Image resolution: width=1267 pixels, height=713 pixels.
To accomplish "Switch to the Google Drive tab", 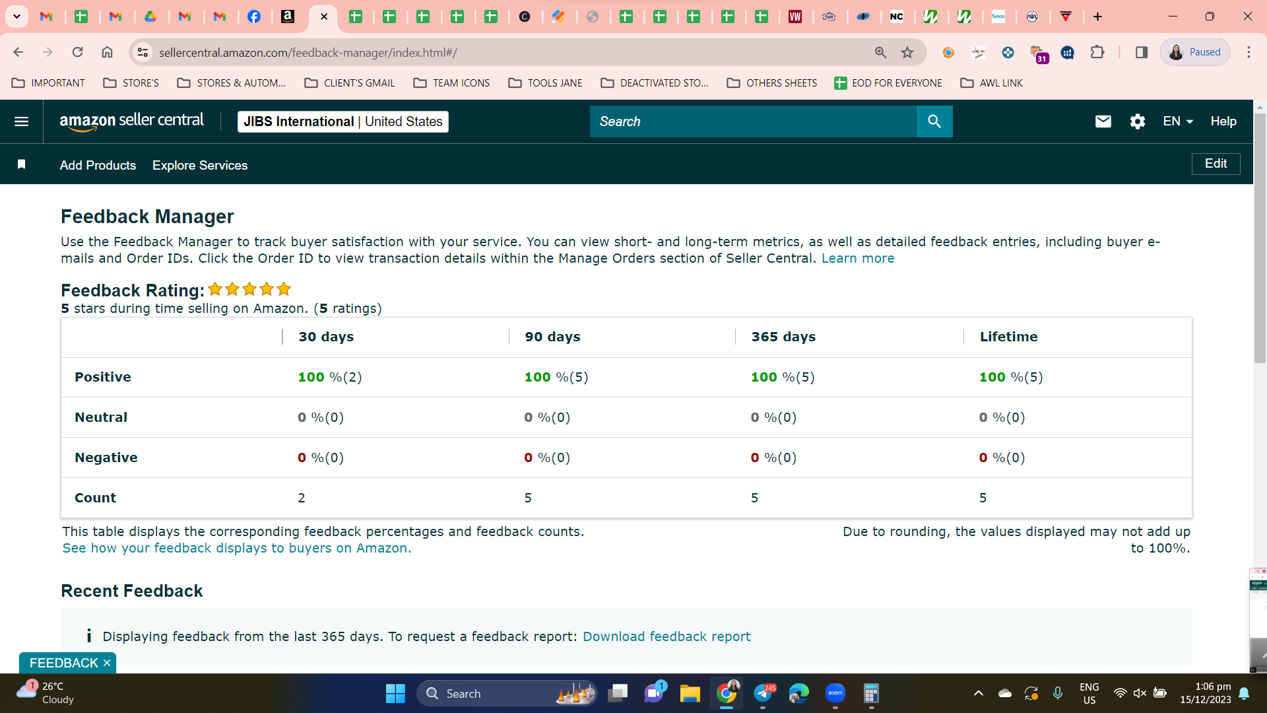I will pyautogui.click(x=150, y=17).
